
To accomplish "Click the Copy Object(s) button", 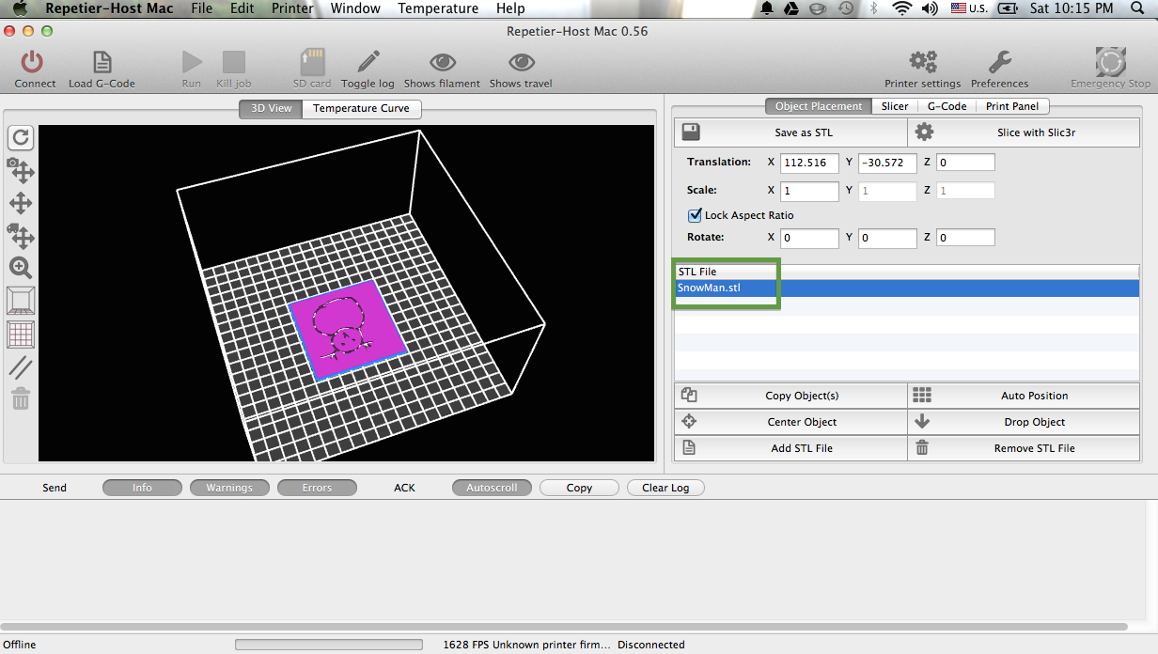I will (x=790, y=396).
